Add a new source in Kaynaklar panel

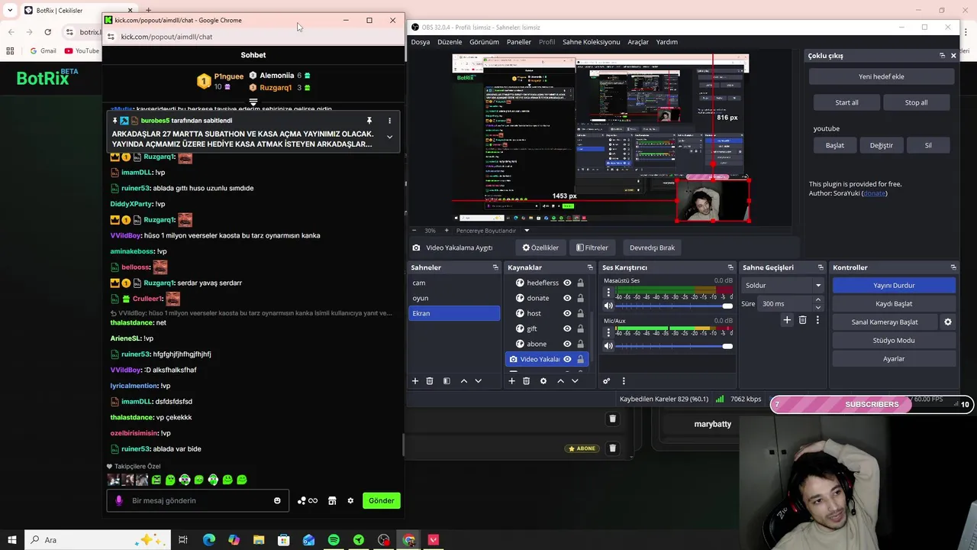pyautogui.click(x=511, y=381)
